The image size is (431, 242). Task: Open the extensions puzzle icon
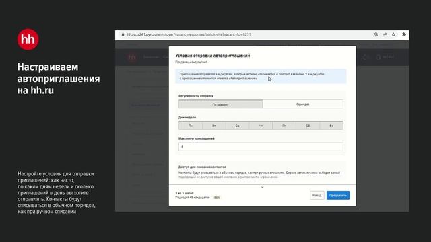click(x=404, y=34)
